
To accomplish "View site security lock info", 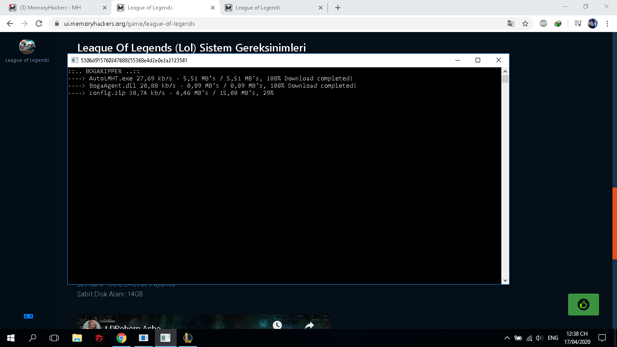I will (56, 23).
